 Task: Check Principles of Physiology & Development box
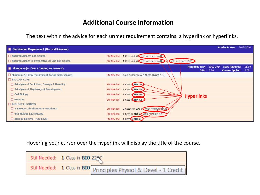pos(12,89)
